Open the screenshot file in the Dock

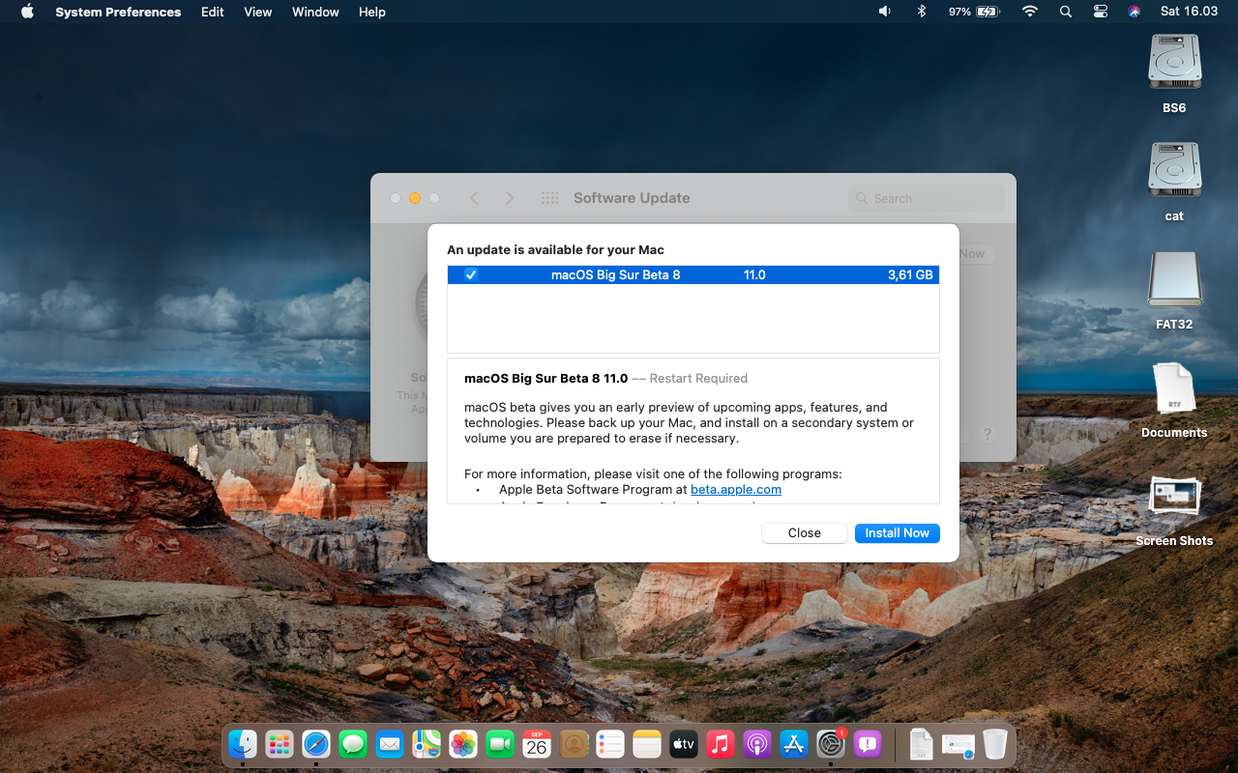(x=958, y=745)
